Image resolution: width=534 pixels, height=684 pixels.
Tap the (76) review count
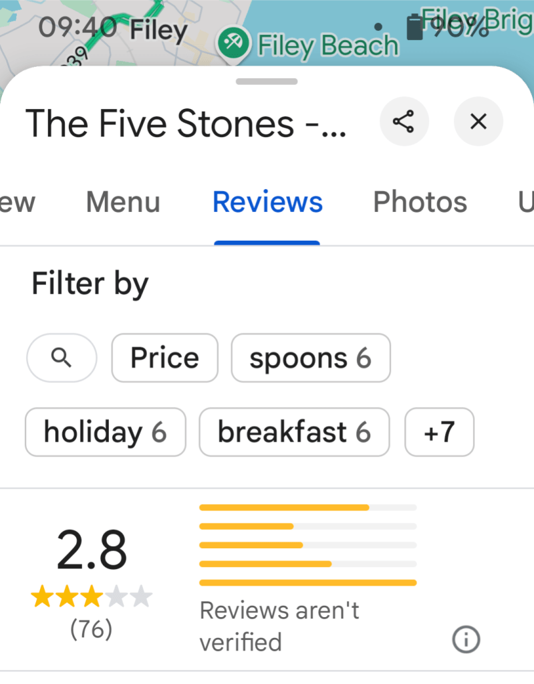[92, 629]
